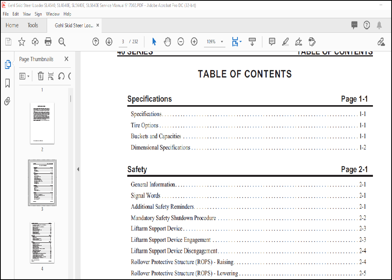Click the Fit page width icon
The height and width of the screenshot is (280, 392).
coord(235,42)
